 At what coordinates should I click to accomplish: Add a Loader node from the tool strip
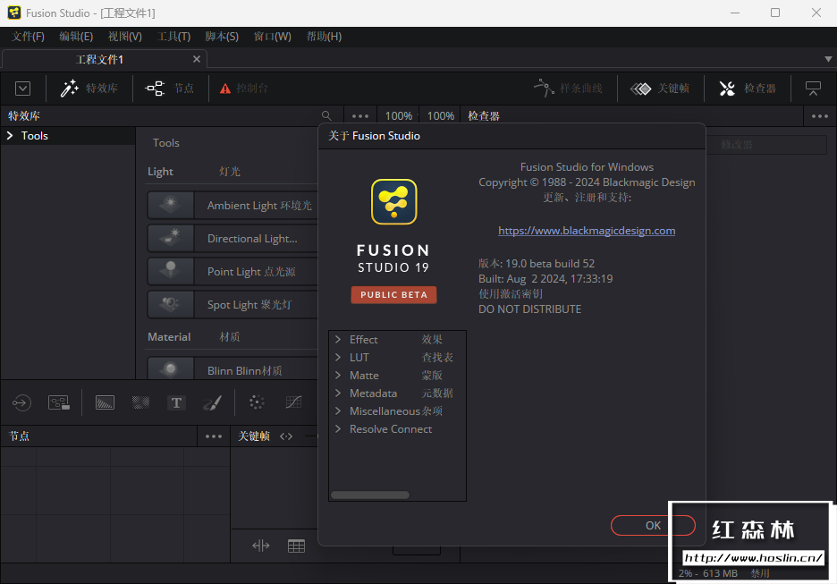21,402
